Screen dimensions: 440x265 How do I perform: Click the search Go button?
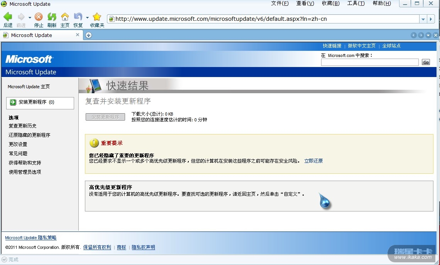coord(426,62)
